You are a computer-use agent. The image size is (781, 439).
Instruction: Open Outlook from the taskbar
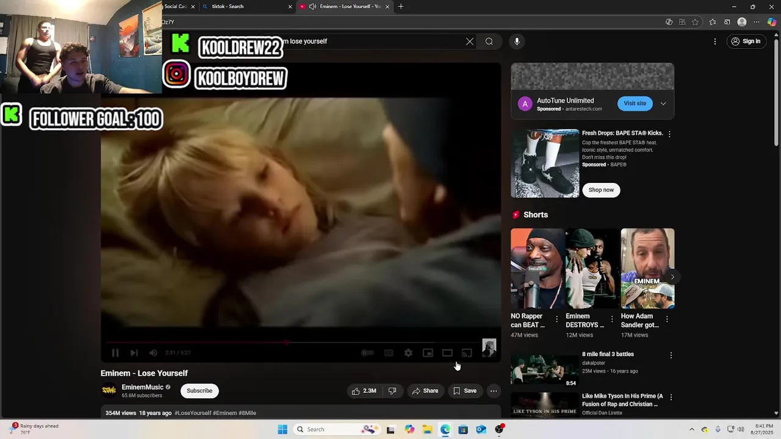(x=481, y=430)
